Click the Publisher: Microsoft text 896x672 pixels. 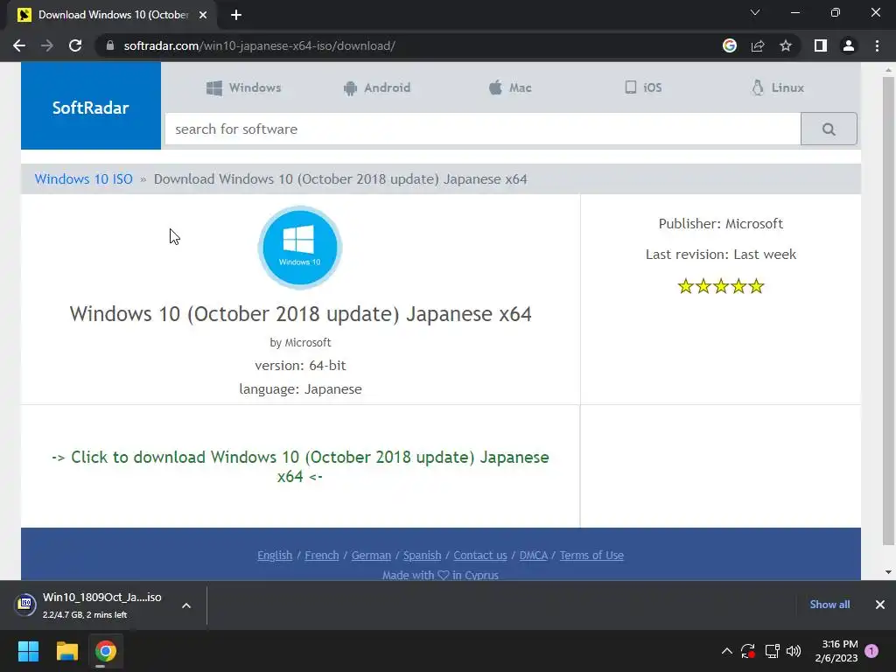pyautogui.click(x=721, y=223)
